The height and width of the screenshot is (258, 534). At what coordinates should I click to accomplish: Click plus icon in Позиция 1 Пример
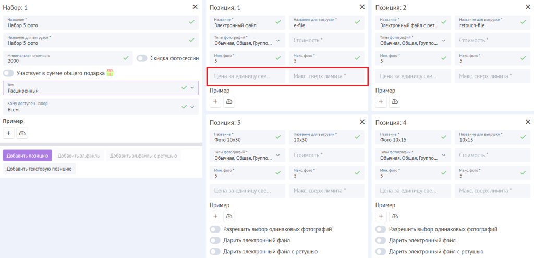[215, 102]
